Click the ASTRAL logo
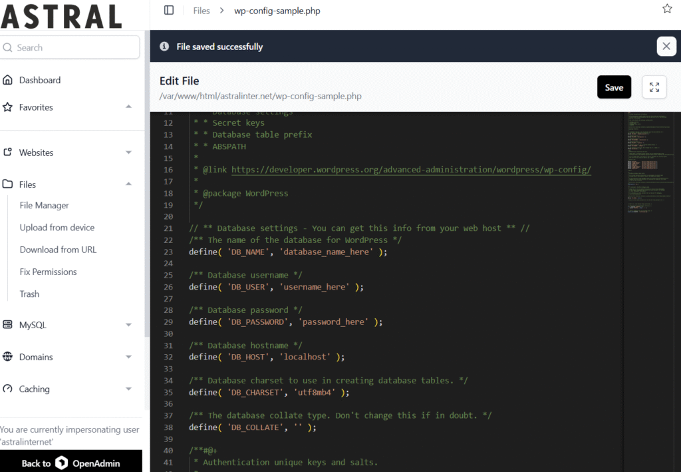 (61, 16)
